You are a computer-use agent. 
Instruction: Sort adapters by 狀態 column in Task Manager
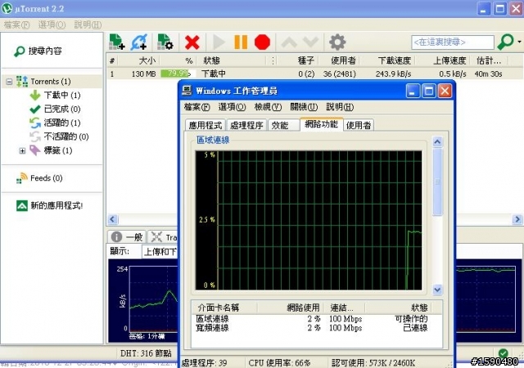[400, 307]
